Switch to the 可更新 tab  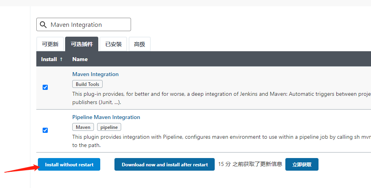[x=50, y=45]
